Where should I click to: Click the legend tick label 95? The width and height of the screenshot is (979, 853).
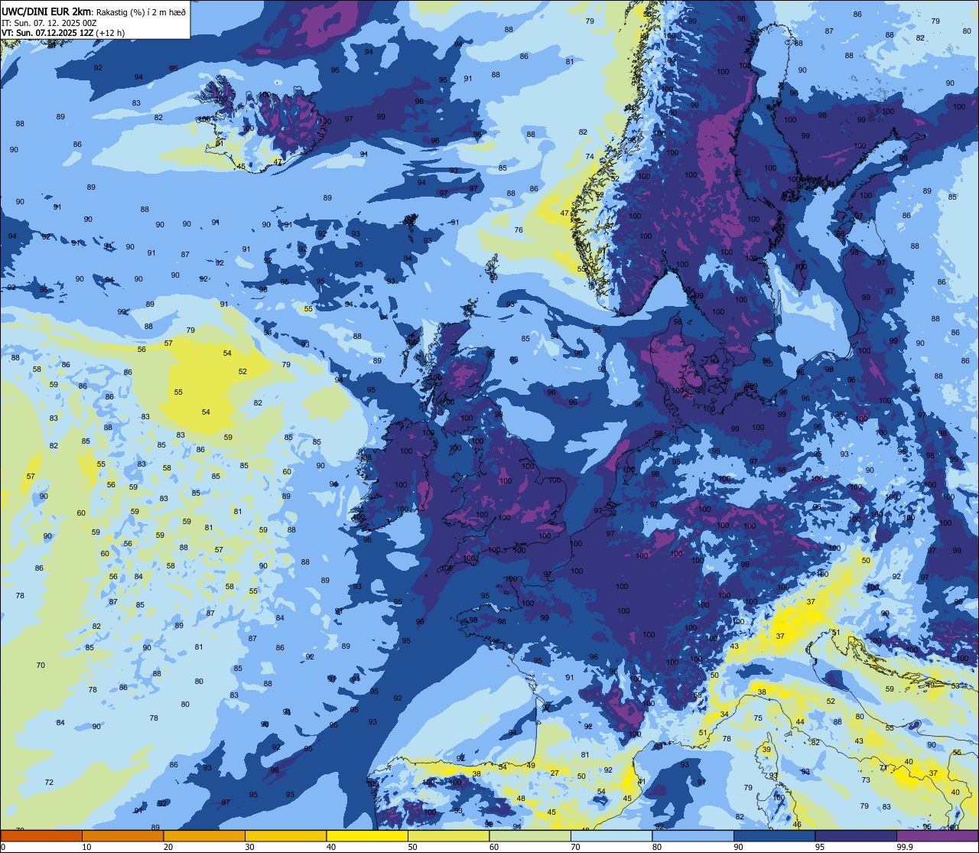(x=820, y=847)
